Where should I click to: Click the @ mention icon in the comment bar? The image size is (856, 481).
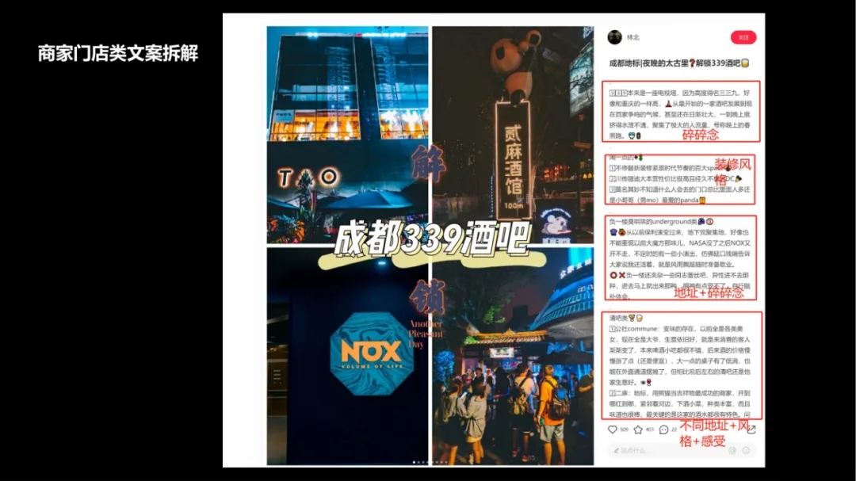tap(732, 451)
